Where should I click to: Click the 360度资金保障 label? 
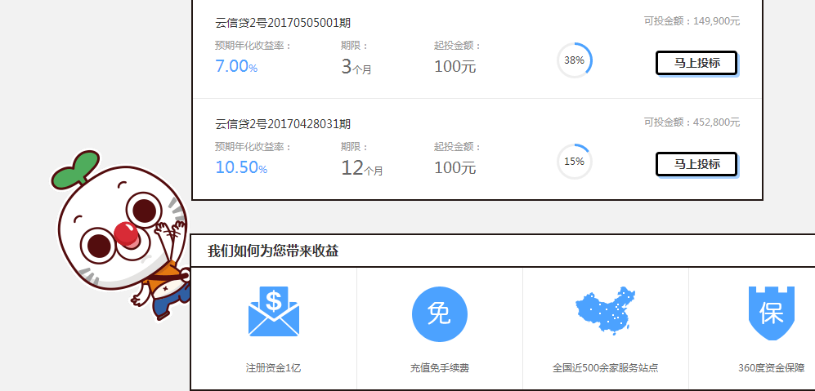pyautogui.click(x=772, y=368)
